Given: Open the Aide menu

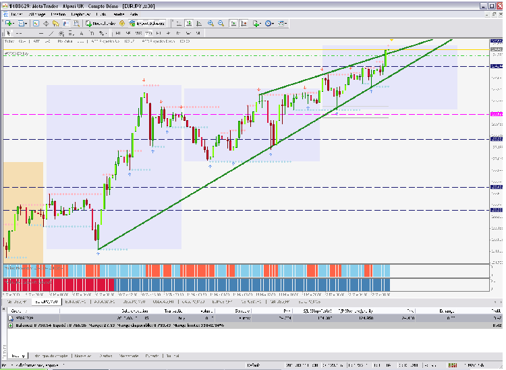Looking at the screenshot, I should tap(134, 14).
